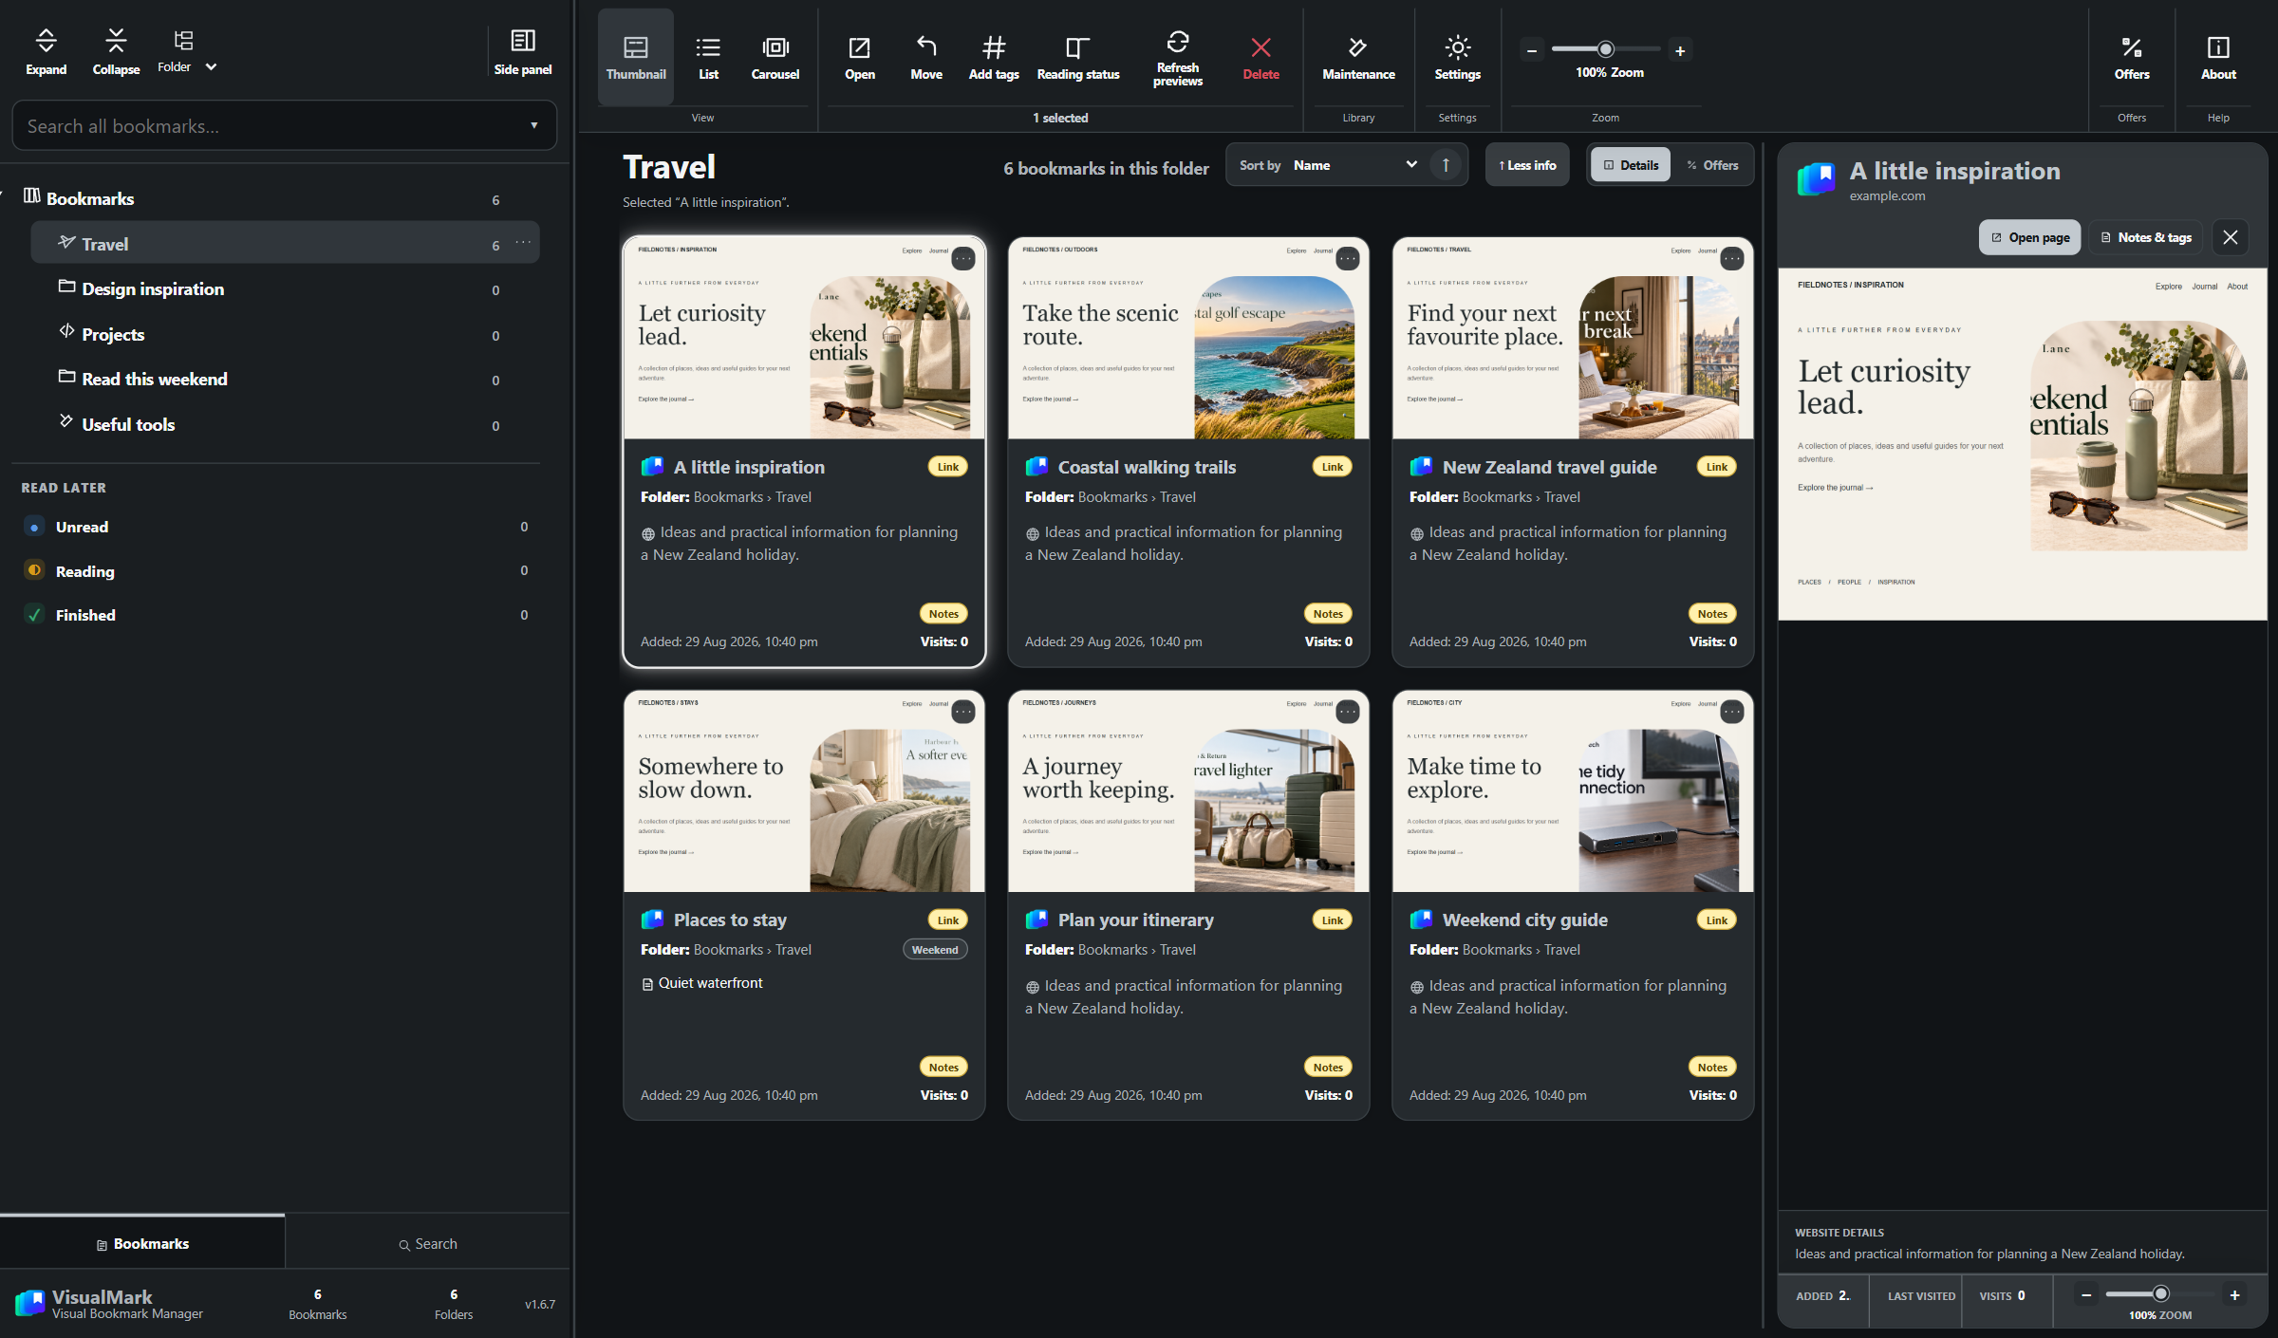Open the Offers percent icon in toolbar
Screen dimensions: 2278x1338
tap(2132, 47)
